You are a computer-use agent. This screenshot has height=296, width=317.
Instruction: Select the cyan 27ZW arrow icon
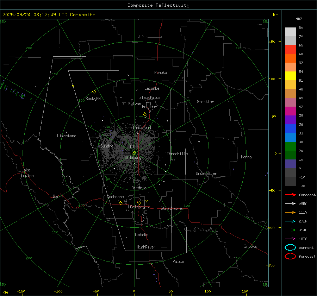[290, 221]
